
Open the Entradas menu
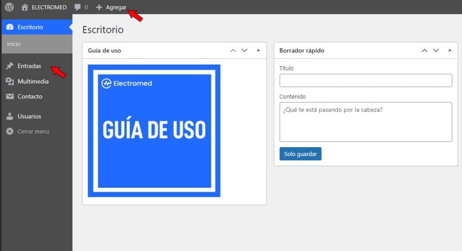coord(29,66)
